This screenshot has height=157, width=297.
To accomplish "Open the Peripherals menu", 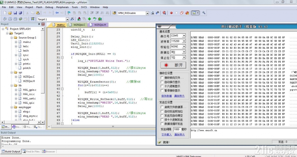I will (x=62, y=7).
